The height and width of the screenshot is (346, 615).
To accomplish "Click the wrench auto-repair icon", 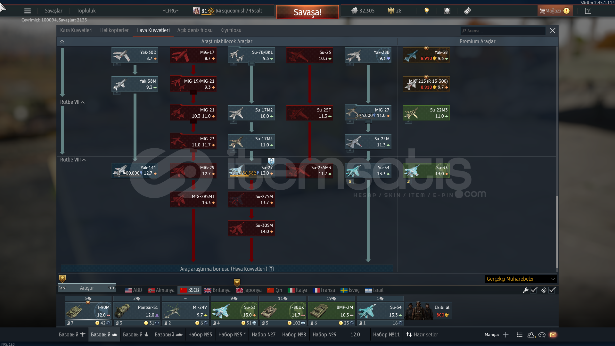I will pyautogui.click(x=525, y=290).
